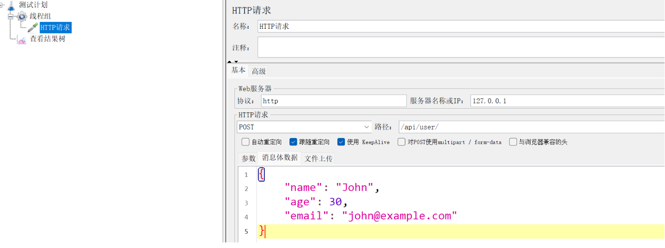The image size is (665, 248).
Task: Click the 线程组 gear icon
Action: (x=22, y=16)
